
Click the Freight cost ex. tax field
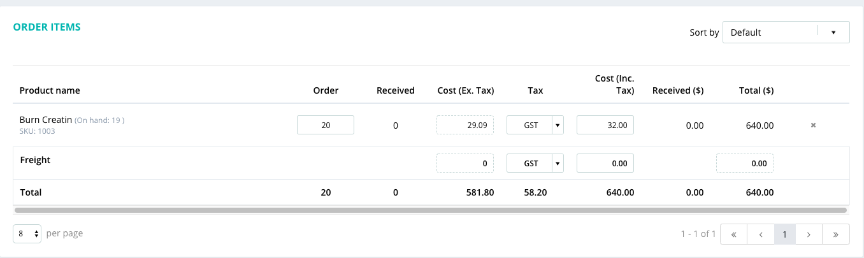(465, 164)
